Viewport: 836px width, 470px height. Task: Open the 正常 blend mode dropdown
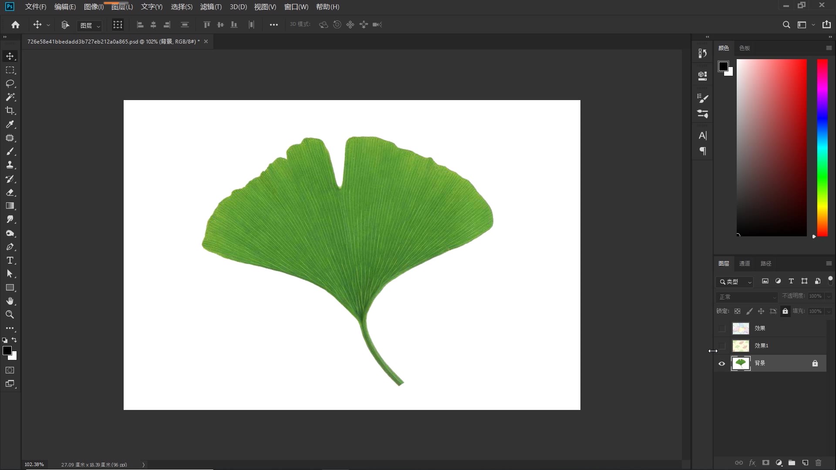(746, 297)
